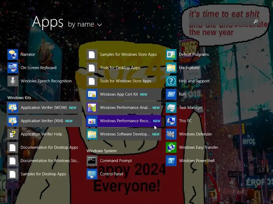Image resolution: width=273 pixels, height=204 pixels.
Task: Launch Windows PowerShell icon
Action: coord(171,161)
